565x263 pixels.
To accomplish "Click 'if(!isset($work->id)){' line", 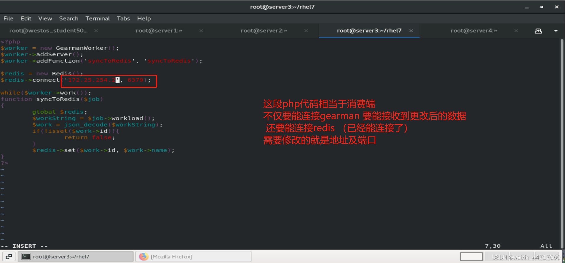I will [76, 131].
